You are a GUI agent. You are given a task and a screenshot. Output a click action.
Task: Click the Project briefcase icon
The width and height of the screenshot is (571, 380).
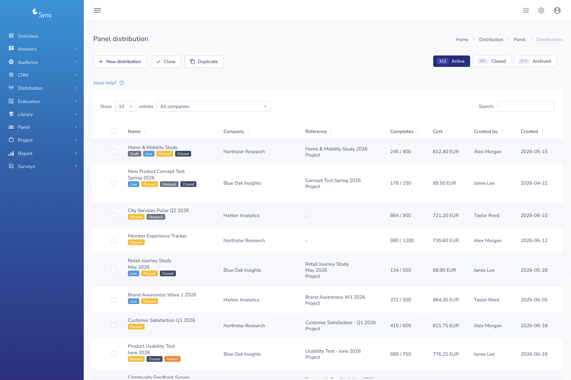tap(11, 140)
